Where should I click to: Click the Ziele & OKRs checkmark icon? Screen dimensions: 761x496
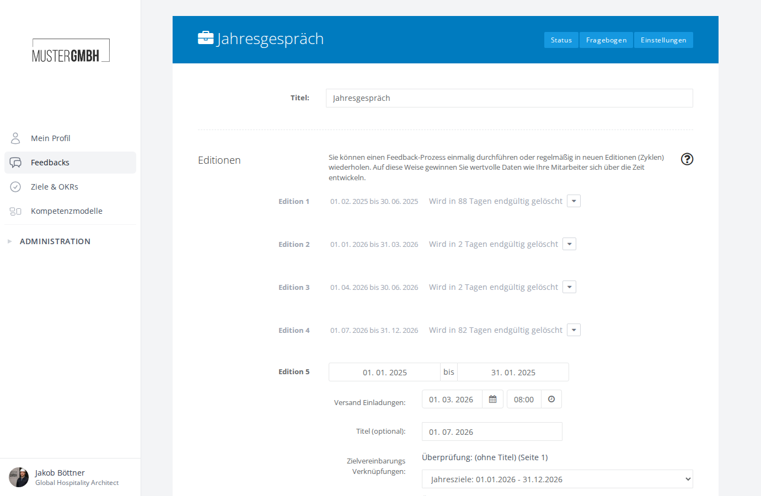click(15, 187)
